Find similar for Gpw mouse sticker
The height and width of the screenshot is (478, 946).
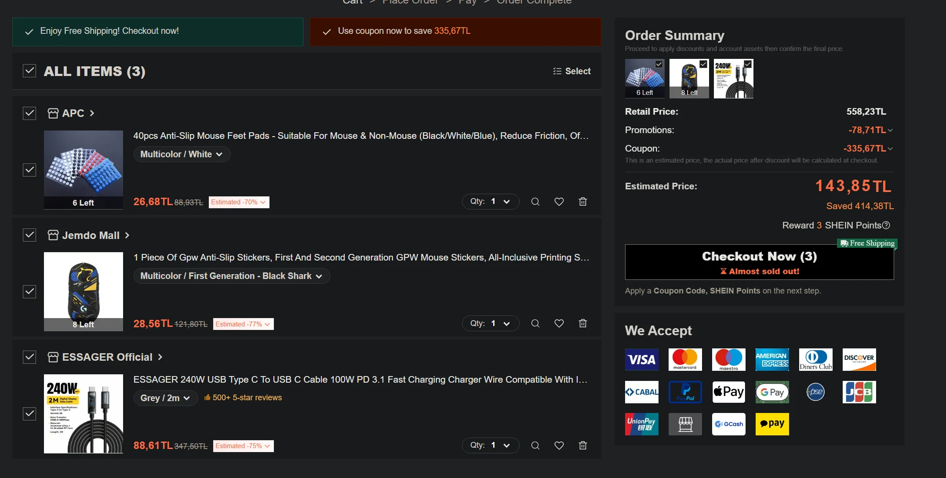535,323
